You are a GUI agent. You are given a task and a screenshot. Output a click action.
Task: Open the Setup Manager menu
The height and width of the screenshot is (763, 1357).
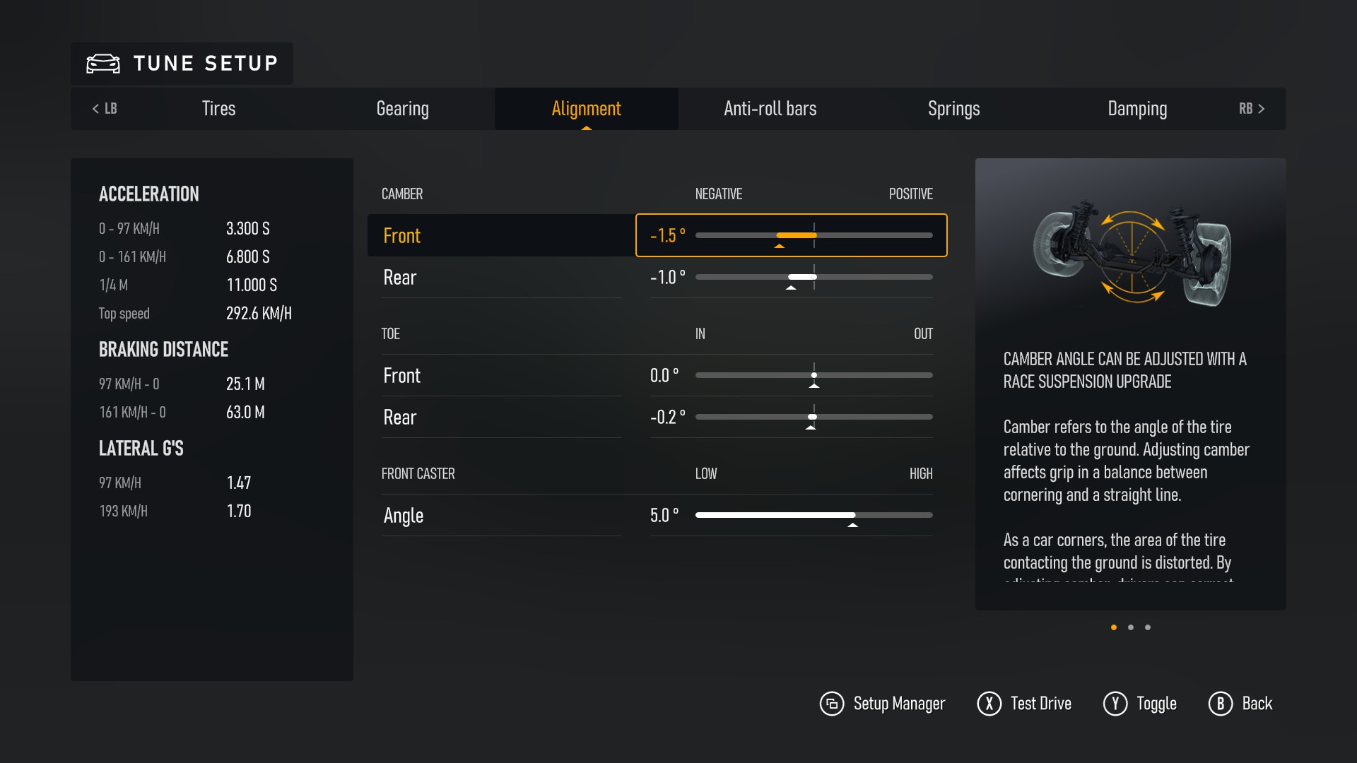(881, 704)
